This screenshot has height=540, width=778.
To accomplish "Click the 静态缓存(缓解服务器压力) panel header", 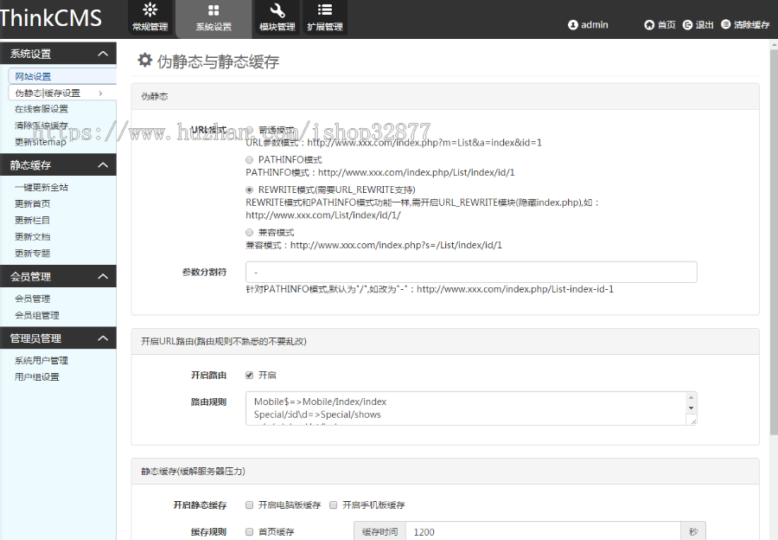I will 445,472.
